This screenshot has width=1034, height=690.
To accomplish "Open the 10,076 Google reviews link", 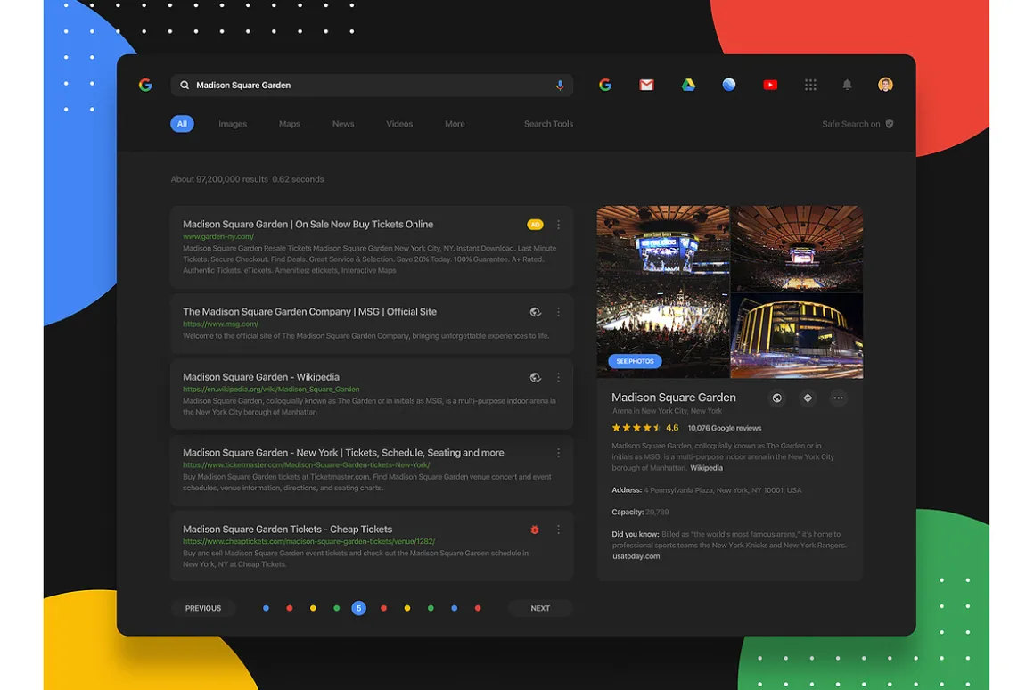I will point(724,428).
